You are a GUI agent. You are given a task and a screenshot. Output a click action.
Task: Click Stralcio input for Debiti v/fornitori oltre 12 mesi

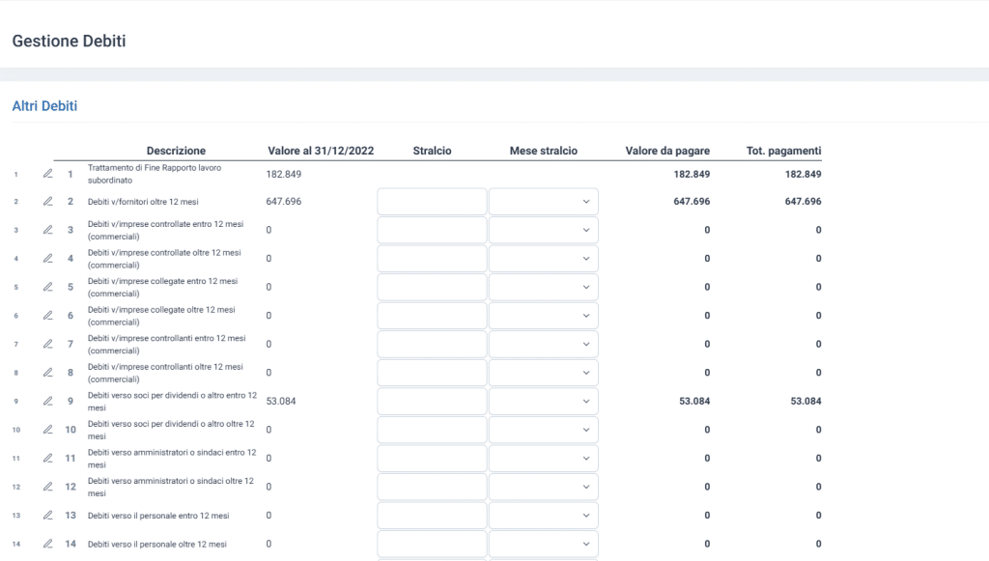432,202
